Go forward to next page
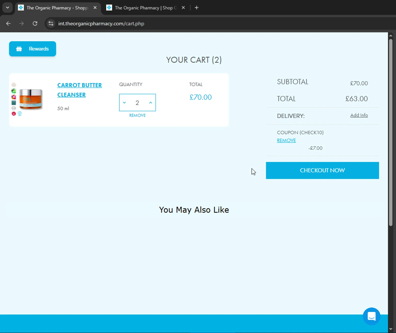396x333 pixels. 22,23
